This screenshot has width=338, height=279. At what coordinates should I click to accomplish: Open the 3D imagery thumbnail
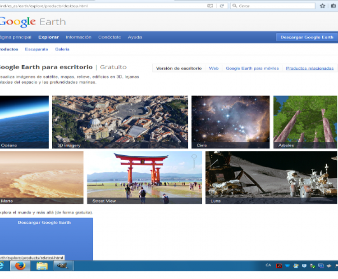point(120,122)
